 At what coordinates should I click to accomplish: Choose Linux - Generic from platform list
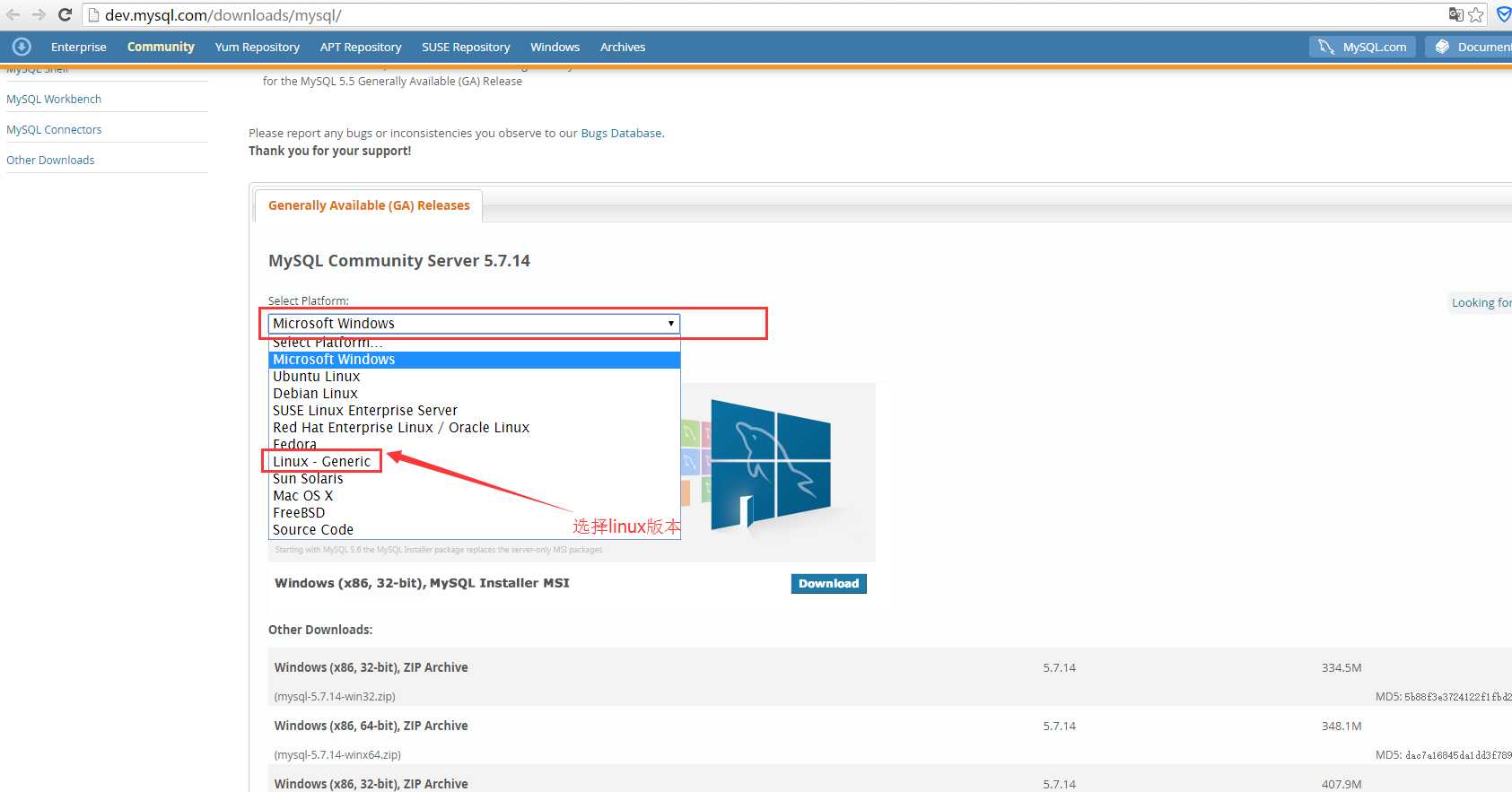point(474,462)
